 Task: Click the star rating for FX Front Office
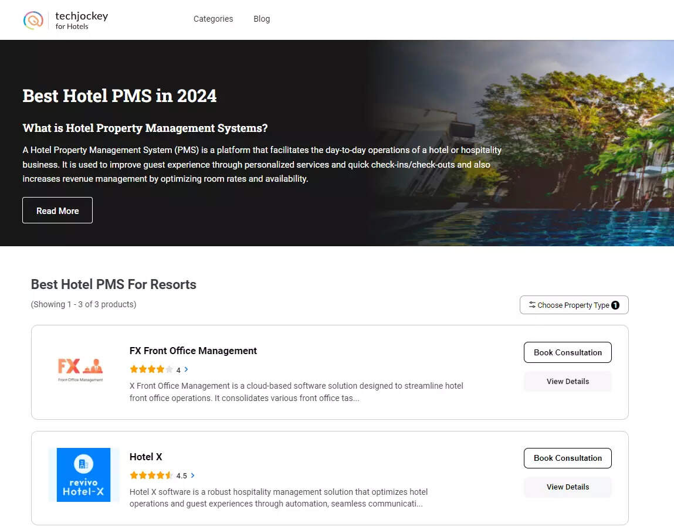[x=151, y=369]
